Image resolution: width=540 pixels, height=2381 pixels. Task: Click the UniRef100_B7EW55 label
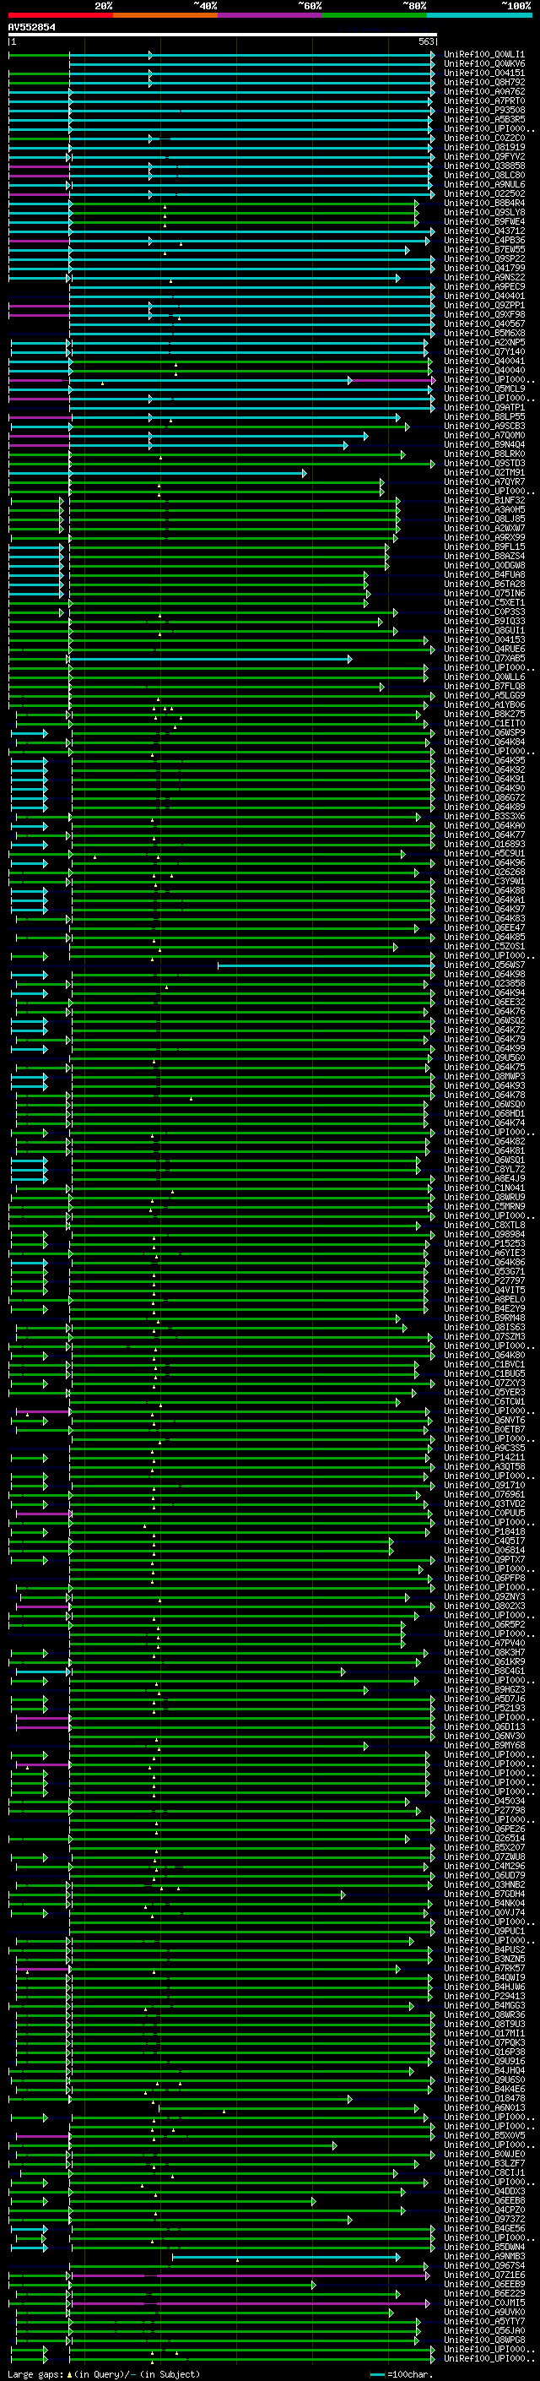[483, 249]
